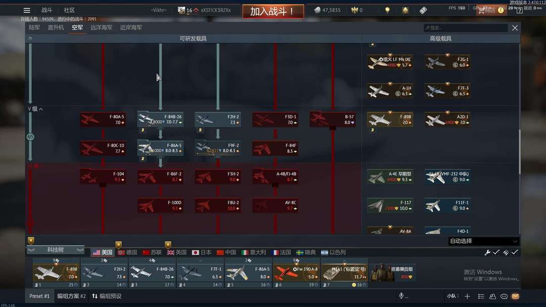The height and width of the screenshot is (307, 546).
Task: Toggle the 科技树 panel expander
Action: click(x=56, y=249)
